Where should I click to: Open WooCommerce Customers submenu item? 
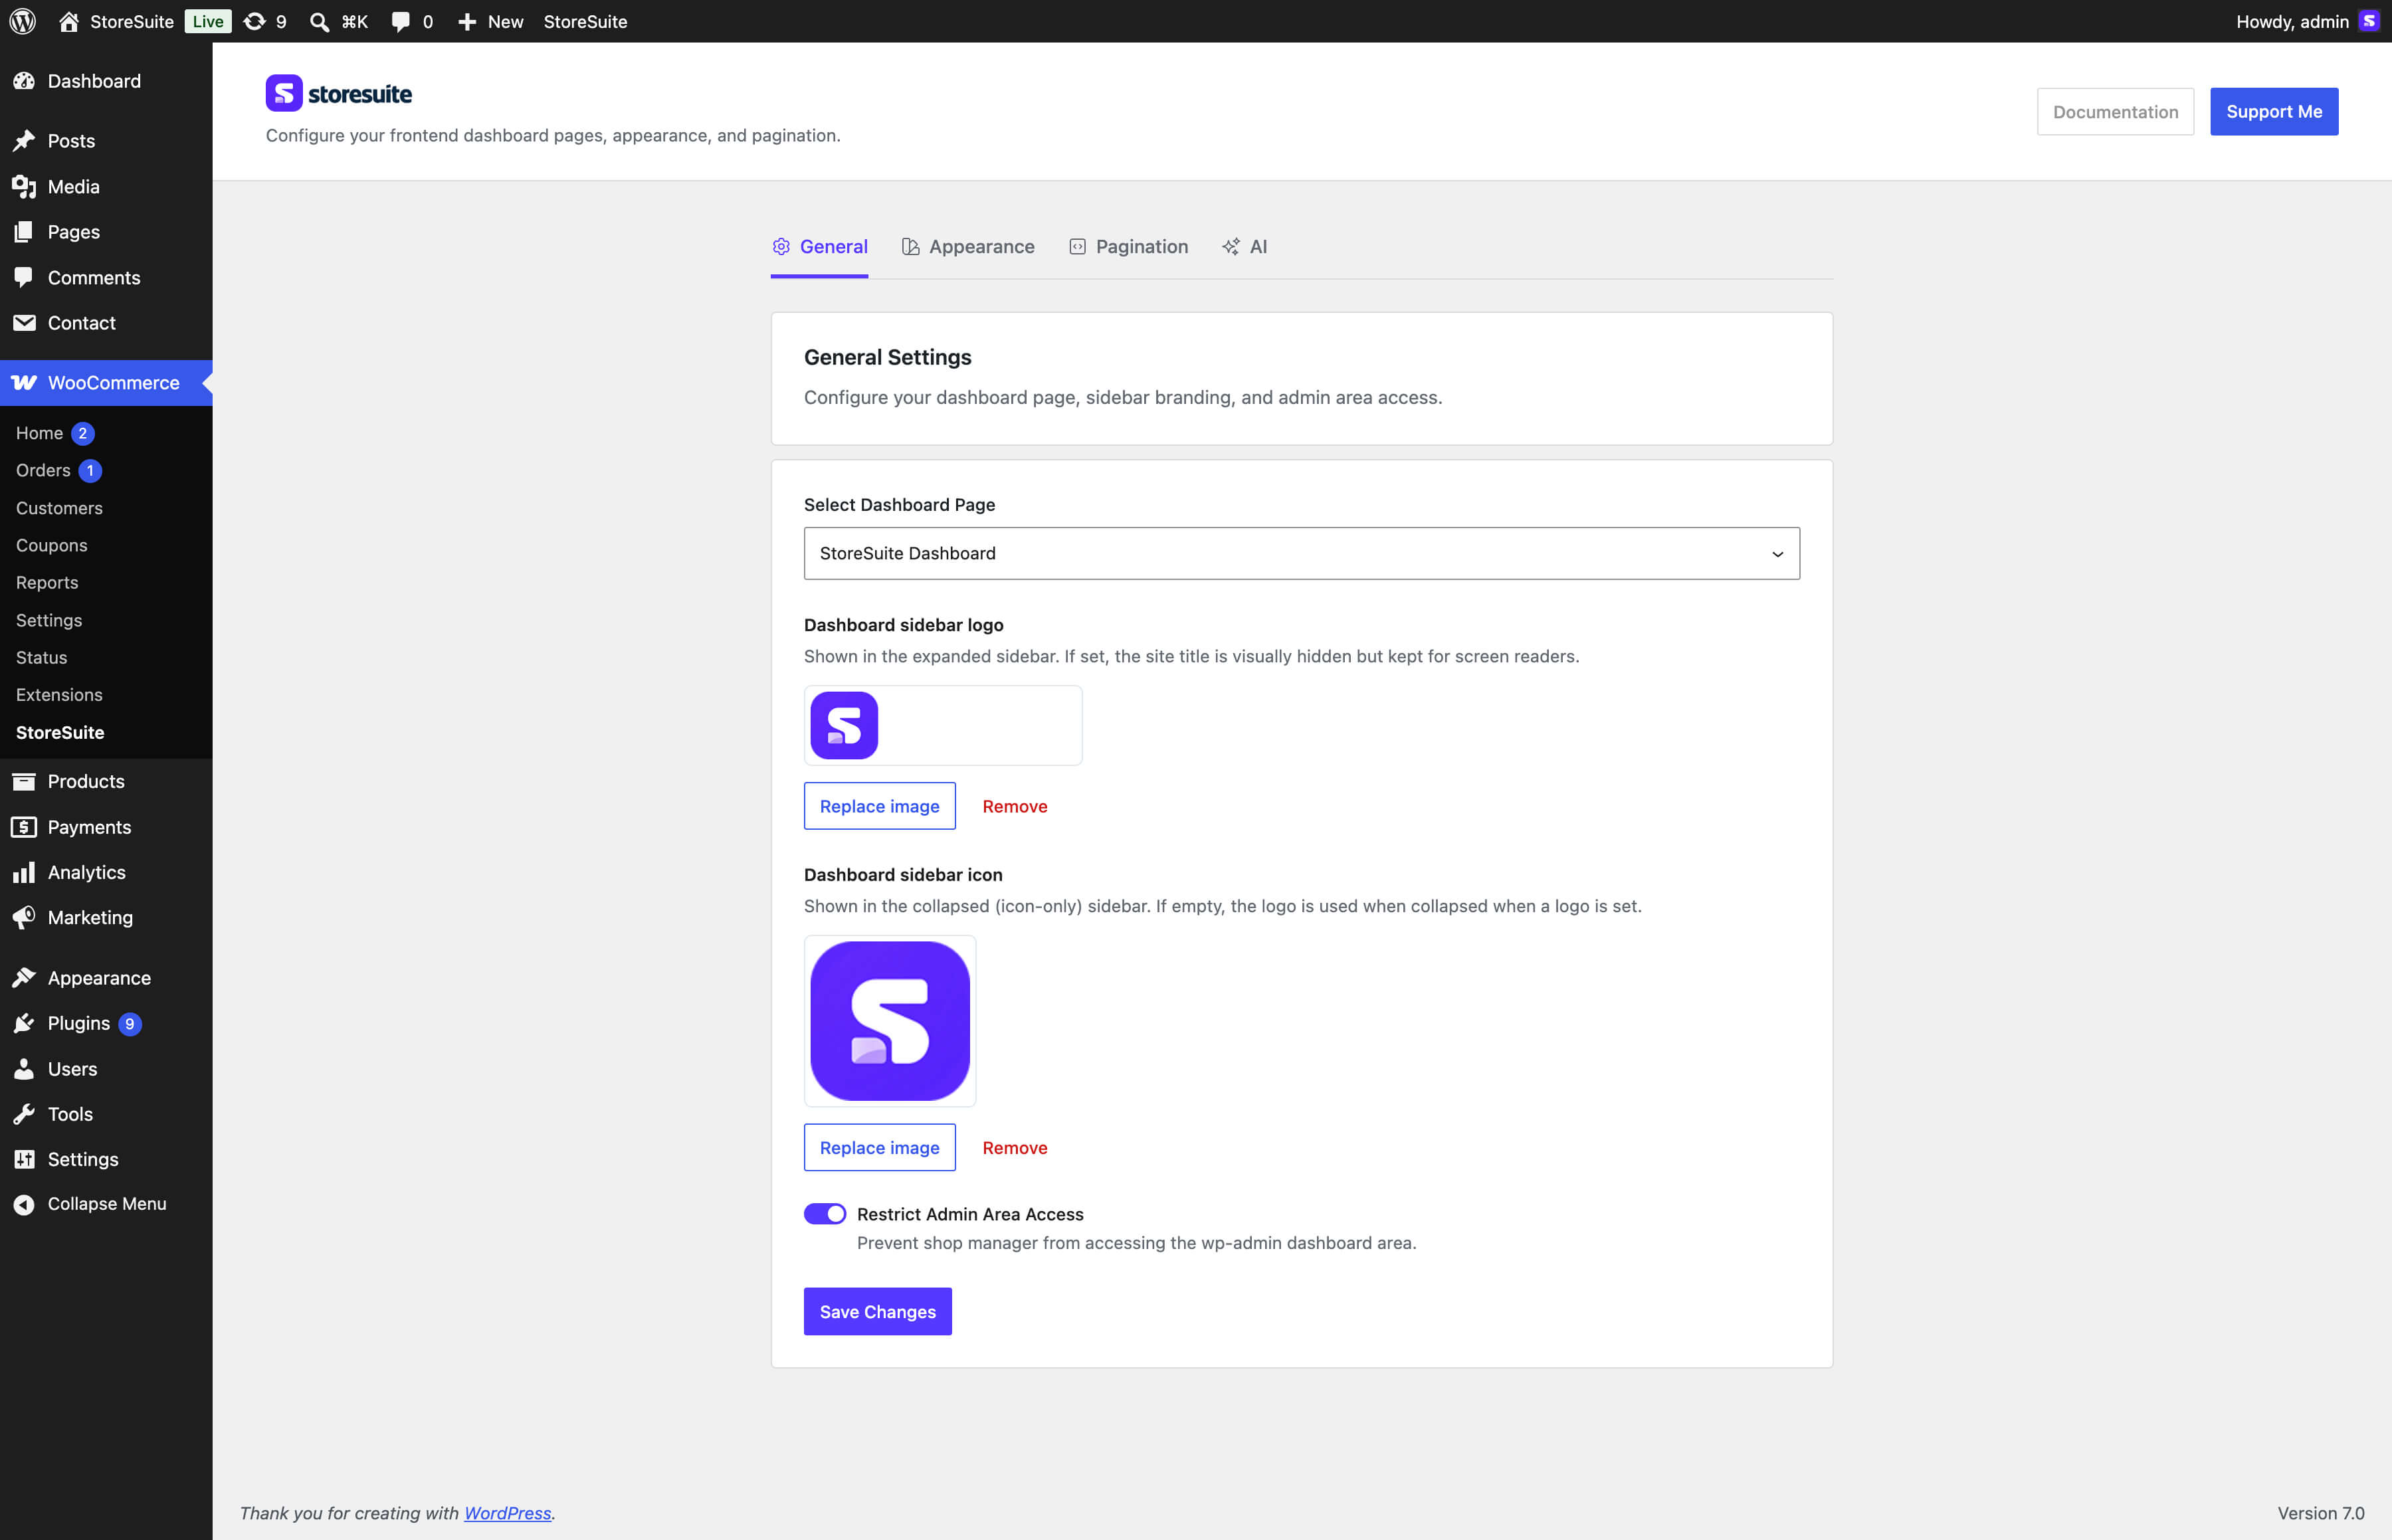pyautogui.click(x=59, y=508)
